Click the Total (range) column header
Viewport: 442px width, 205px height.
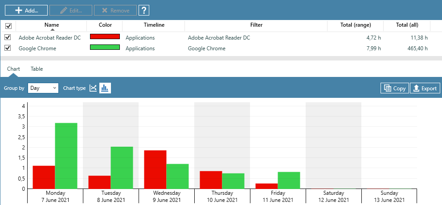tap(354, 25)
